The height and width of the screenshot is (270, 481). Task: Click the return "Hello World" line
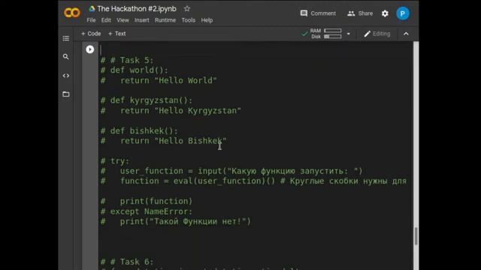pos(159,80)
